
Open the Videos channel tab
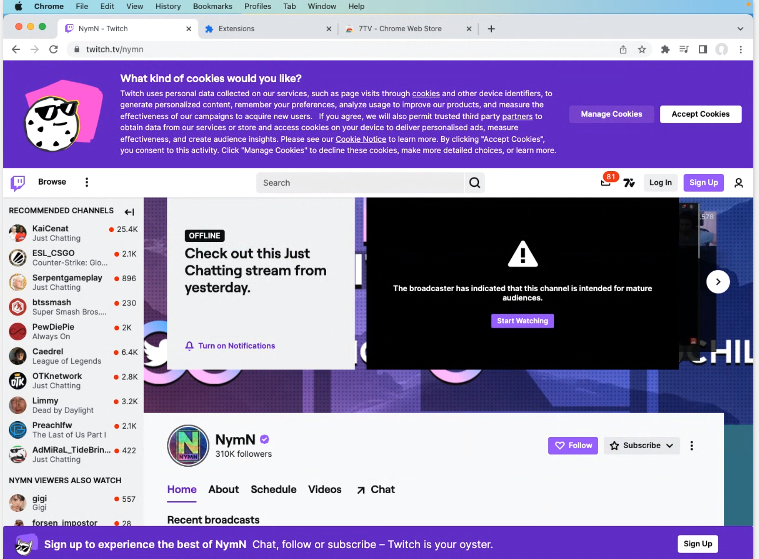coord(325,490)
